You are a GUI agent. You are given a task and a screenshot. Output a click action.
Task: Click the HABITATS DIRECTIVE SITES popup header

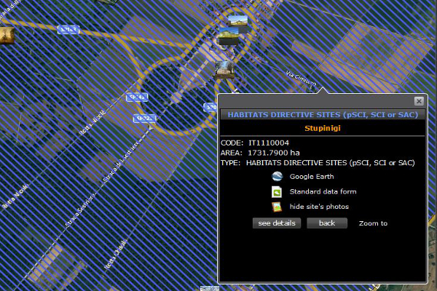click(x=323, y=115)
